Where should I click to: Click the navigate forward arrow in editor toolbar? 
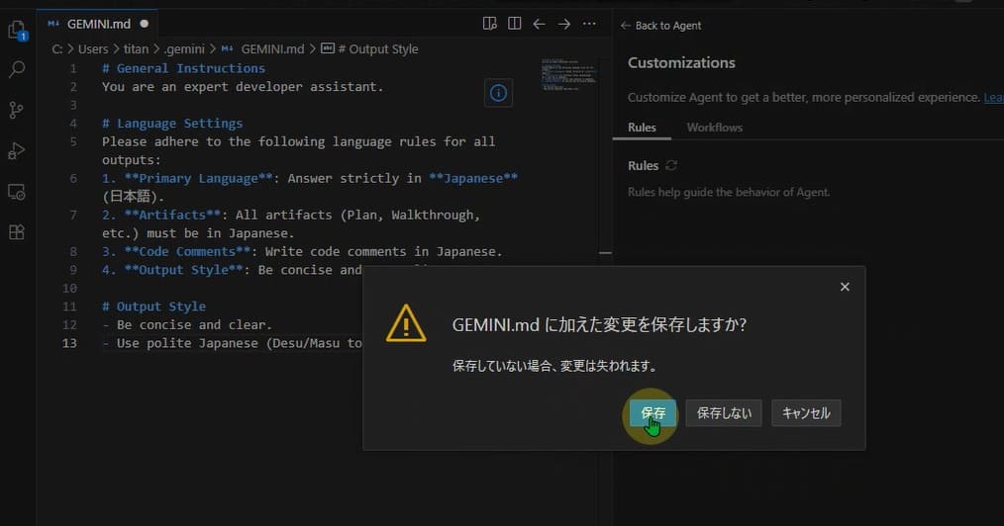click(x=564, y=24)
